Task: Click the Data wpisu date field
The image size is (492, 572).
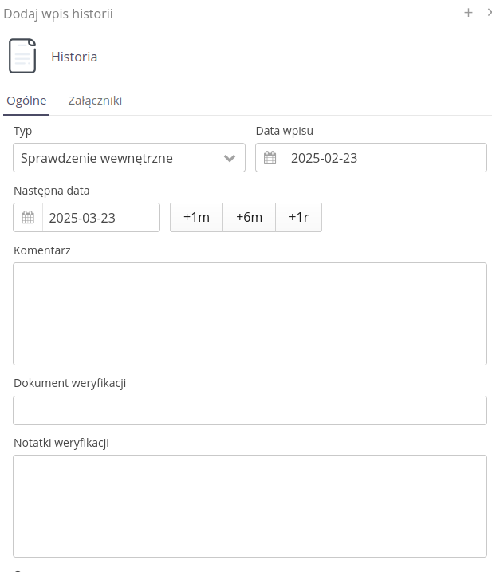Action: (384, 158)
